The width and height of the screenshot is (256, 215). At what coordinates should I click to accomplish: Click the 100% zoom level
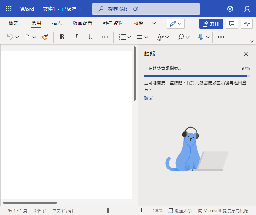pos(158,211)
